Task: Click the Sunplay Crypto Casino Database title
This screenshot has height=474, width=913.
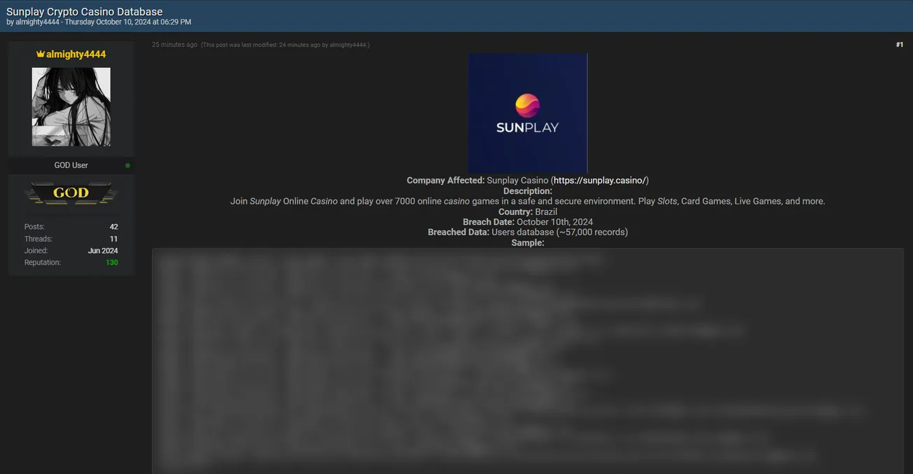Action: tap(84, 12)
